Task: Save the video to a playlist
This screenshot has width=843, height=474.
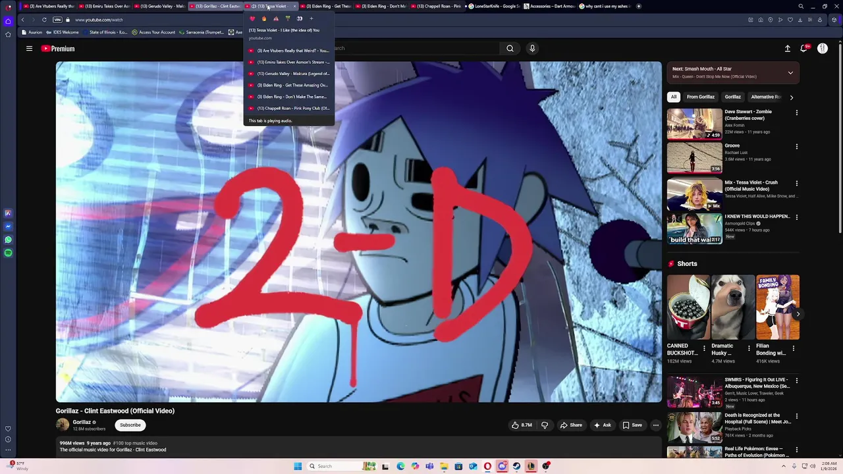Action: (x=632, y=425)
